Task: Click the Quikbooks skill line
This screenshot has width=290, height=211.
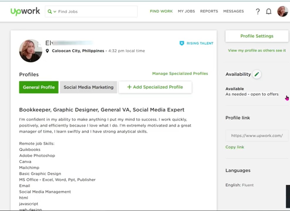Action: (30, 150)
